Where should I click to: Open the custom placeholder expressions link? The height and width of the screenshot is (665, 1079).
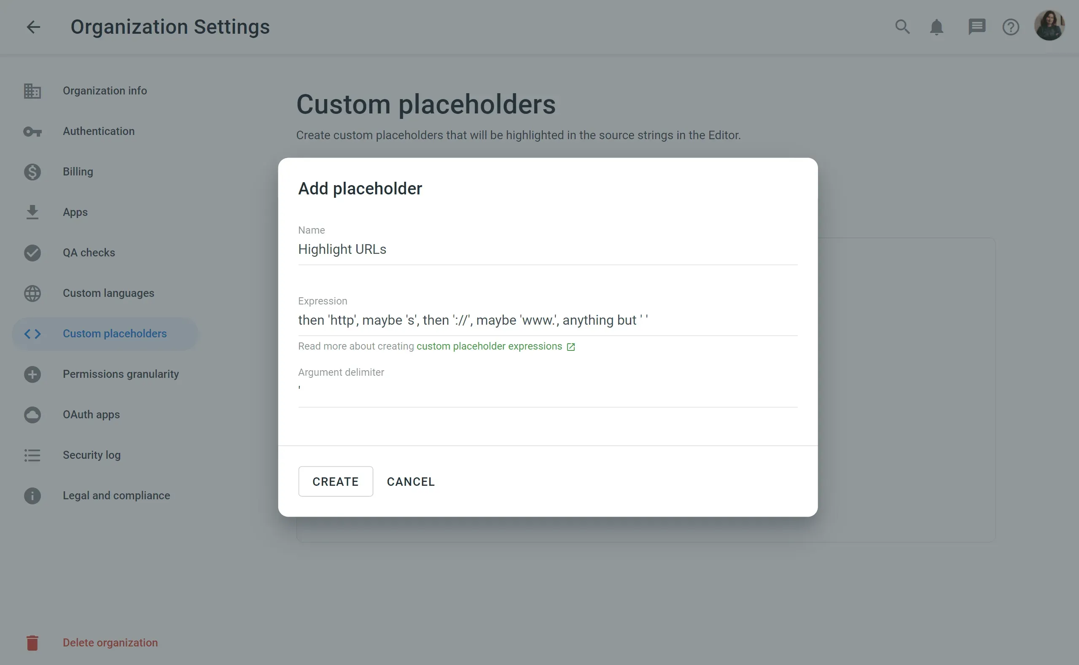[490, 346]
